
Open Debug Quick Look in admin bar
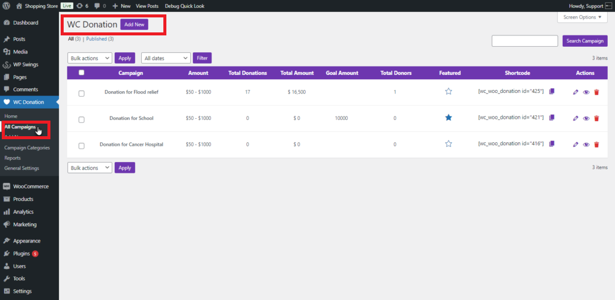[x=184, y=6]
